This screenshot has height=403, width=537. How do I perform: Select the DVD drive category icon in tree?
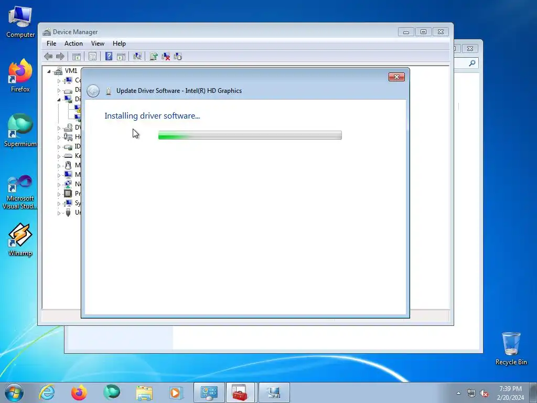point(68,128)
